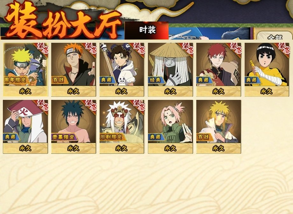Click the 荧幕限定 badge label
Viewport: 293px width, 214px height.
pyautogui.click(x=64, y=137)
